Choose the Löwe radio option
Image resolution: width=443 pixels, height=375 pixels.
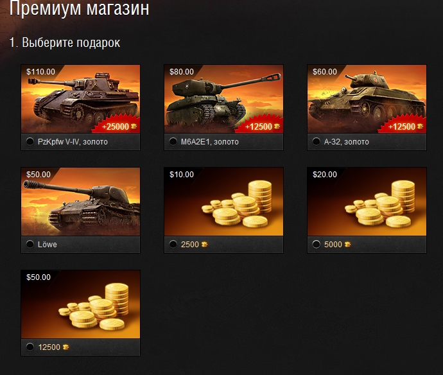[30, 244]
